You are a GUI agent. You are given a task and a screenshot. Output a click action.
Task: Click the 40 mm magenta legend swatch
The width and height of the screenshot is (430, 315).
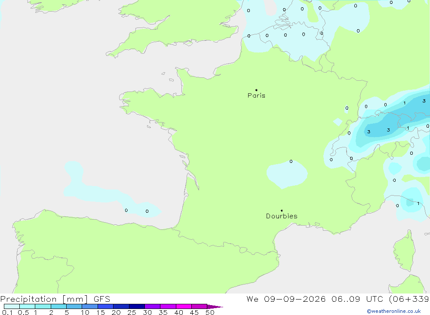coord(184,306)
